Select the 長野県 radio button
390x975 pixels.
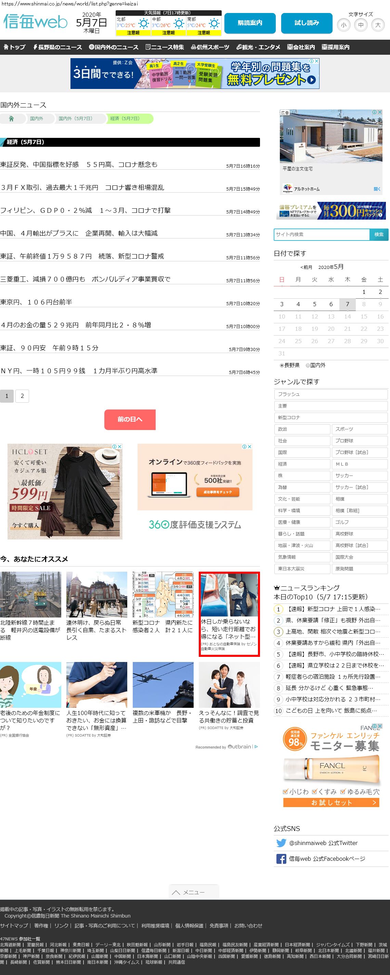coord(282,365)
